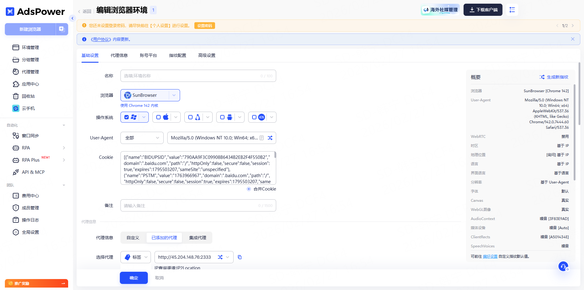Shuffle the User-Agent with the randomize icon
The image size is (584, 290).
(270, 138)
